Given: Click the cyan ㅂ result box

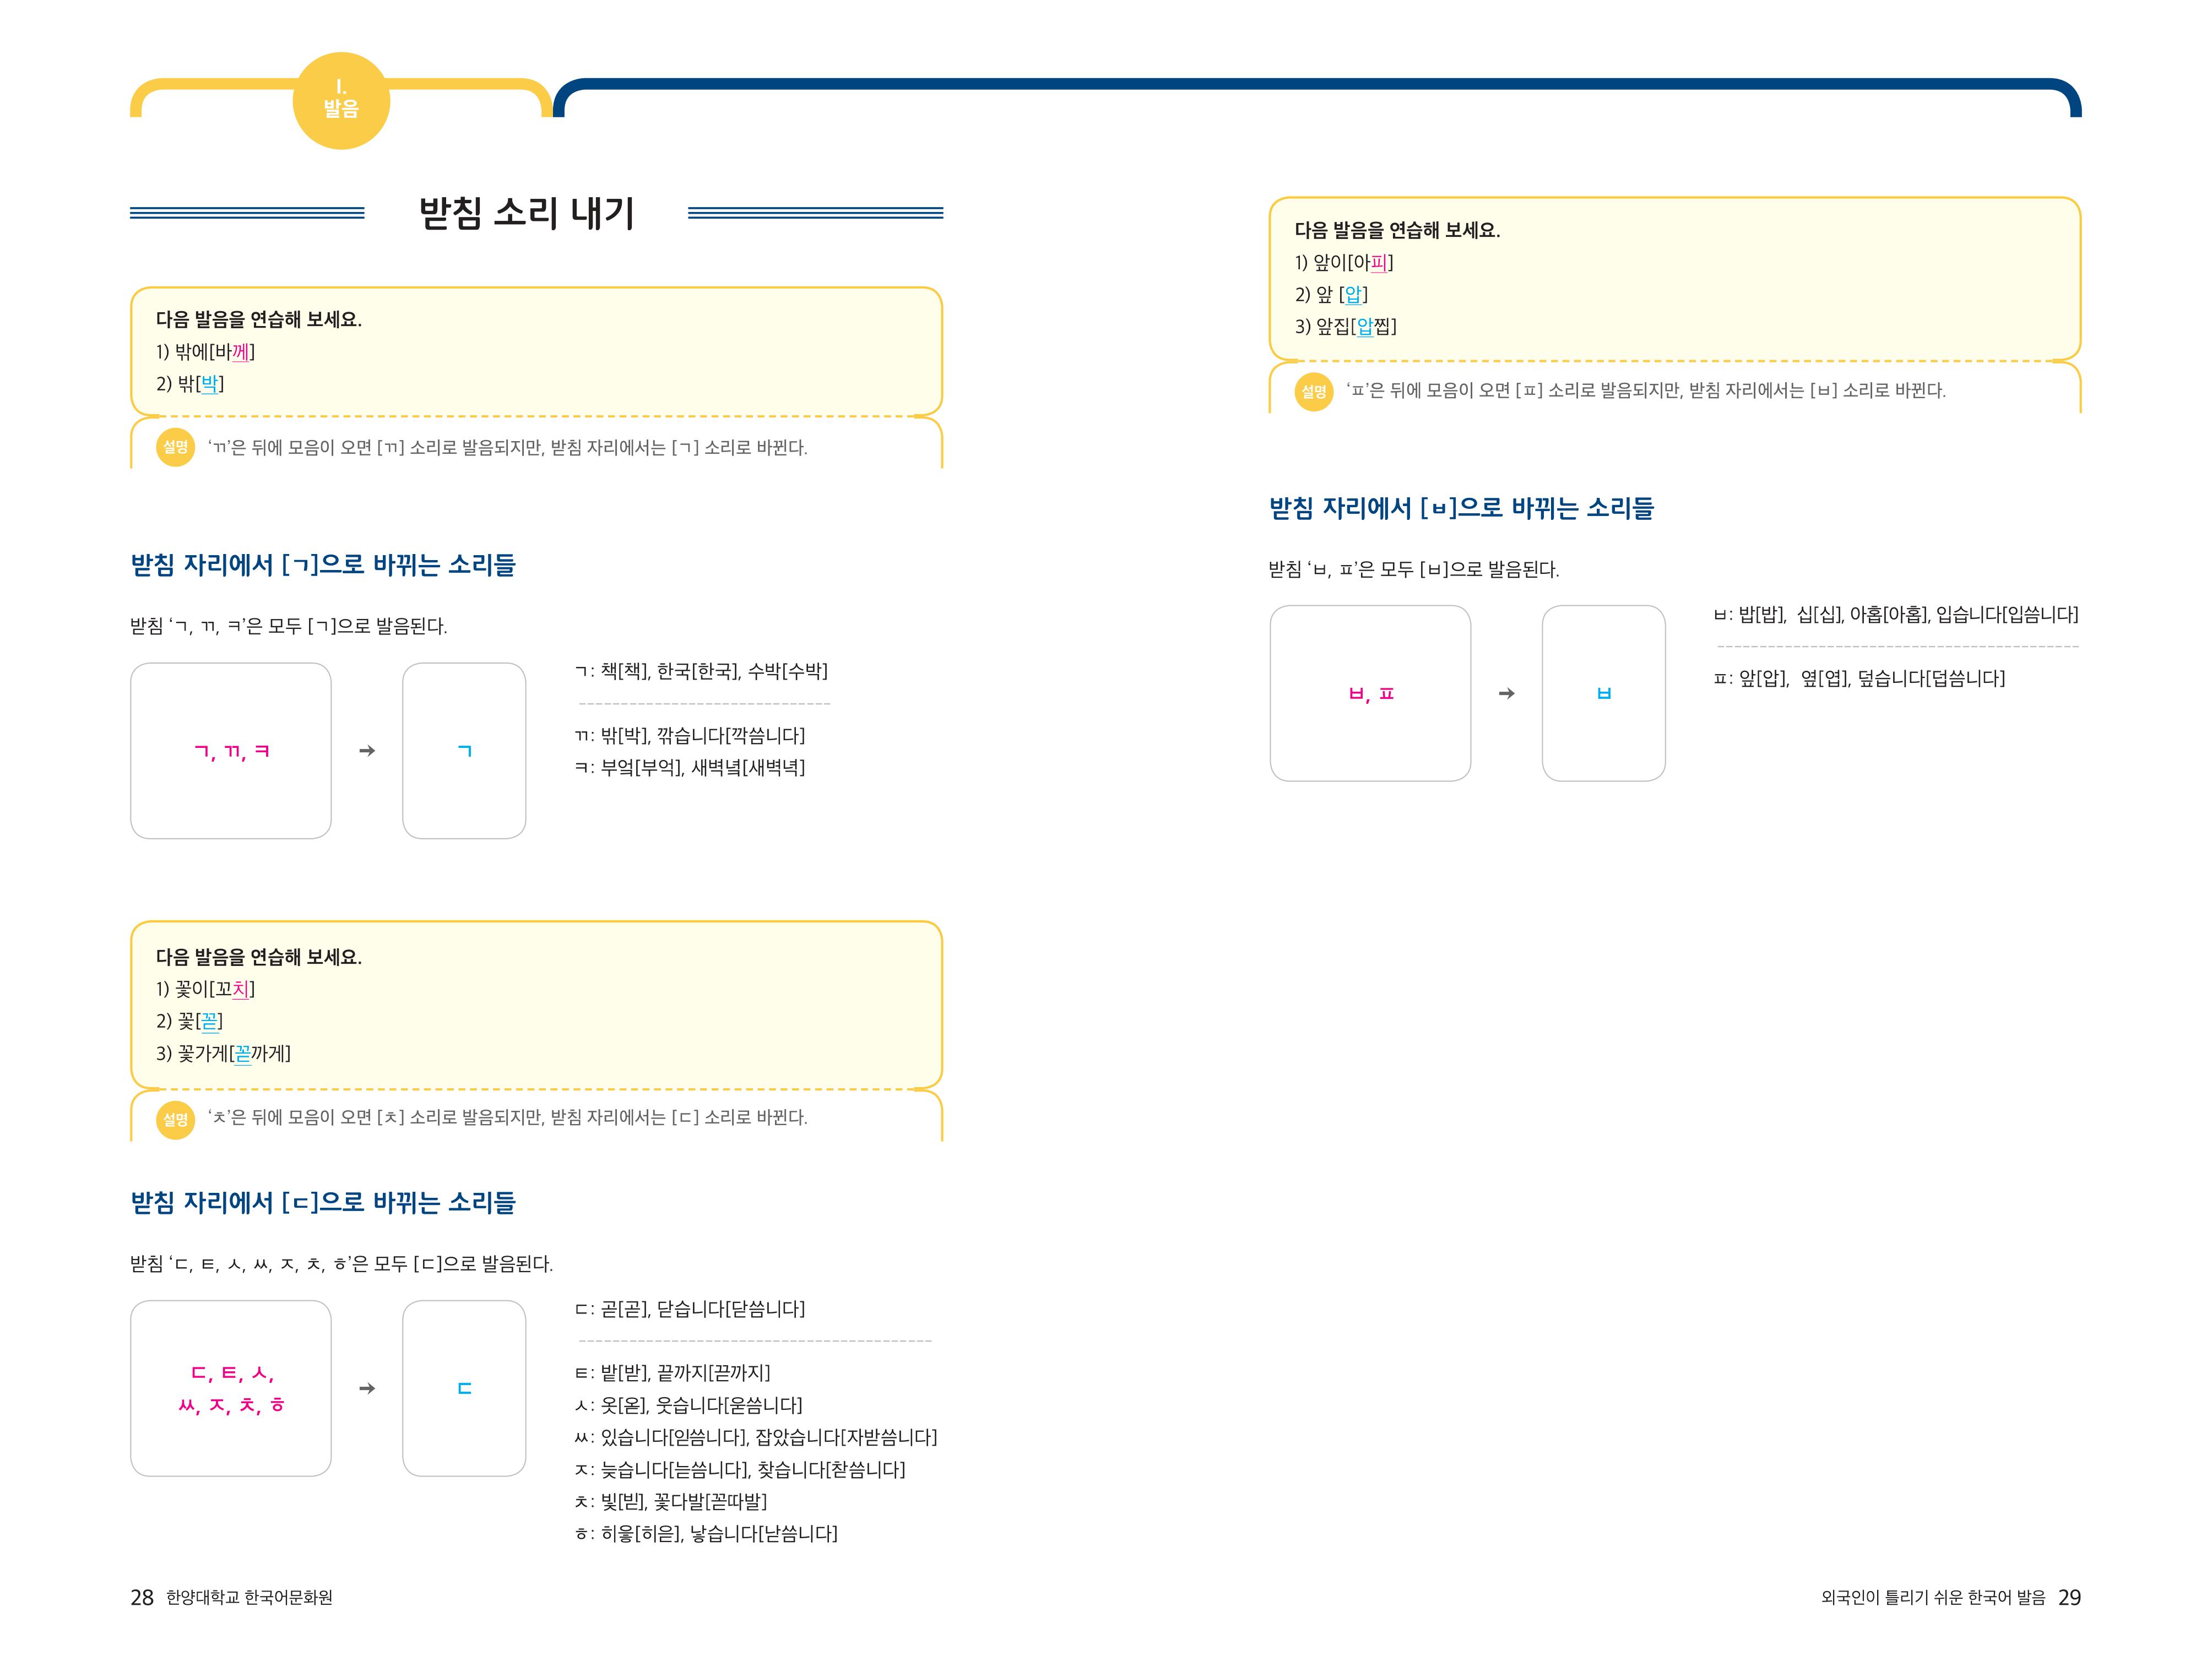Looking at the screenshot, I should coord(1603,693).
